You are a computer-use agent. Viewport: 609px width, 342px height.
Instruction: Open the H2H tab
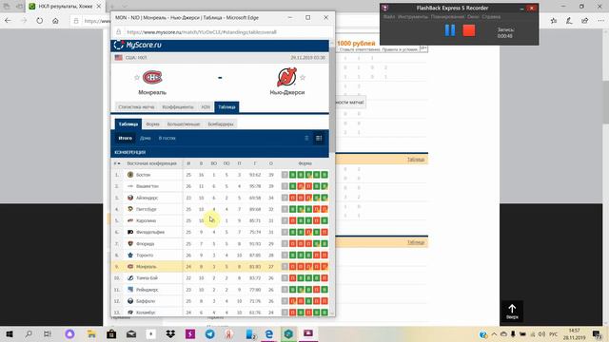tap(206, 107)
